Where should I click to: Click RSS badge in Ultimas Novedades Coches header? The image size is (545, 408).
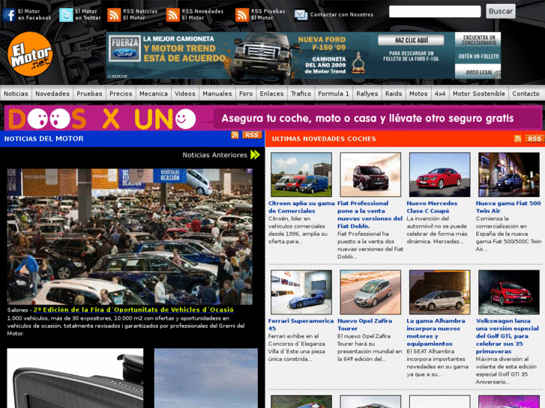click(535, 139)
